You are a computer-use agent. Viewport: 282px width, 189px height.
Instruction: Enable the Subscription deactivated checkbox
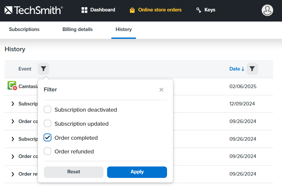[x=47, y=110]
